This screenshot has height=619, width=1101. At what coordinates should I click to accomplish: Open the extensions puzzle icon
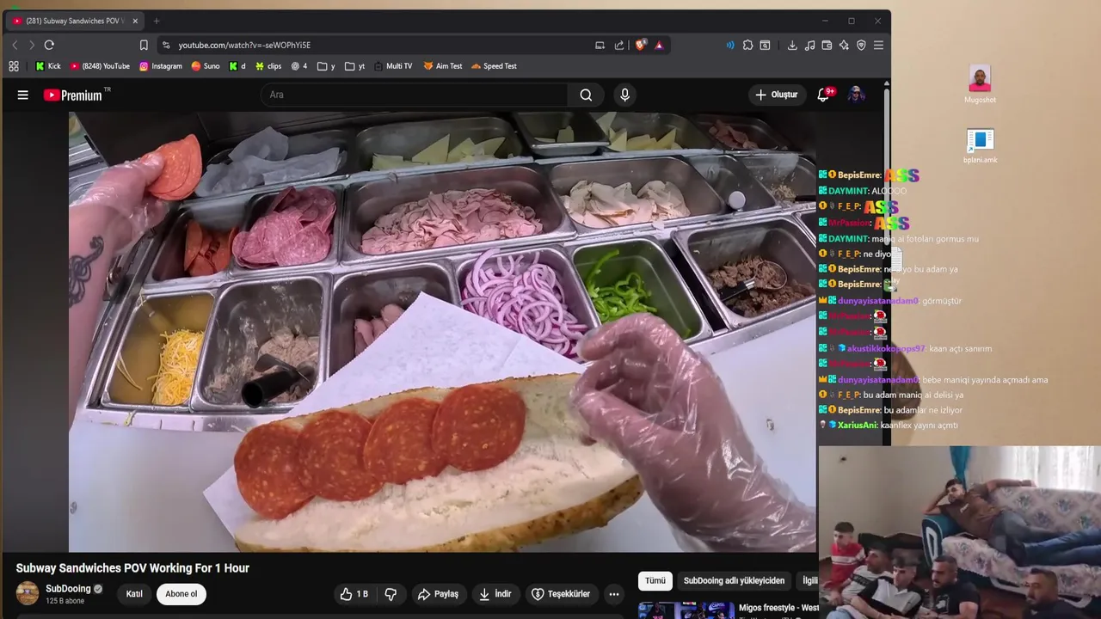(747, 45)
